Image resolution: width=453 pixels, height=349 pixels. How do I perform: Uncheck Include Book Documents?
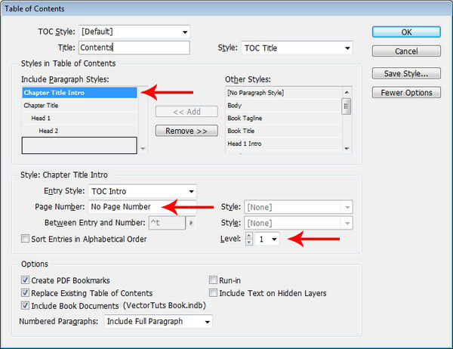click(25, 305)
